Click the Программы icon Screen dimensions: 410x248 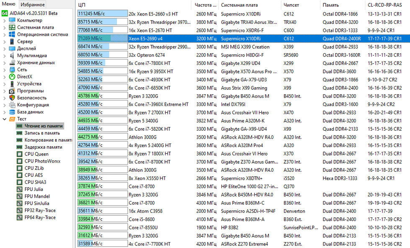(12, 91)
